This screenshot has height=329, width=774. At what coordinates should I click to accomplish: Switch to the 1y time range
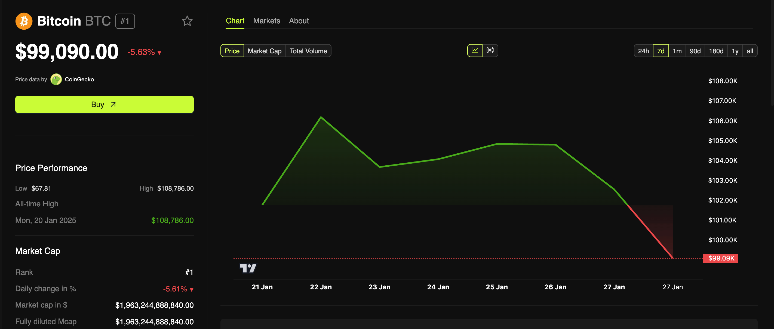coord(736,51)
